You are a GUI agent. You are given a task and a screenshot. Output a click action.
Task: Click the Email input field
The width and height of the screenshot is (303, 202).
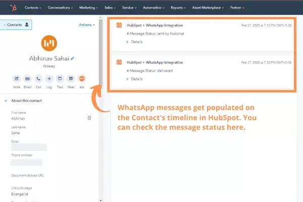tap(29, 147)
